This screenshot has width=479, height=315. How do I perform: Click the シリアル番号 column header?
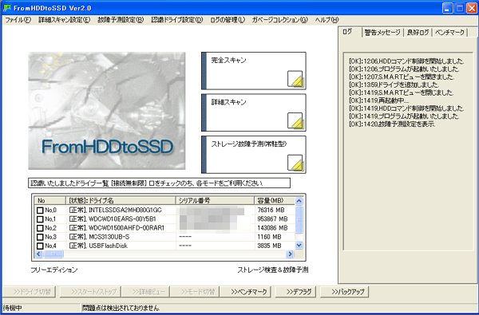[216, 201]
